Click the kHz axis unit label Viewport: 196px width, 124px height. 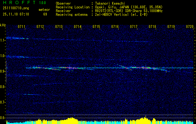click(3, 25)
